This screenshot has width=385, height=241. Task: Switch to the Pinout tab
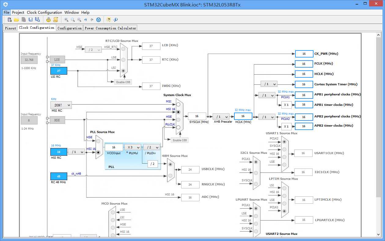(10, 28)
